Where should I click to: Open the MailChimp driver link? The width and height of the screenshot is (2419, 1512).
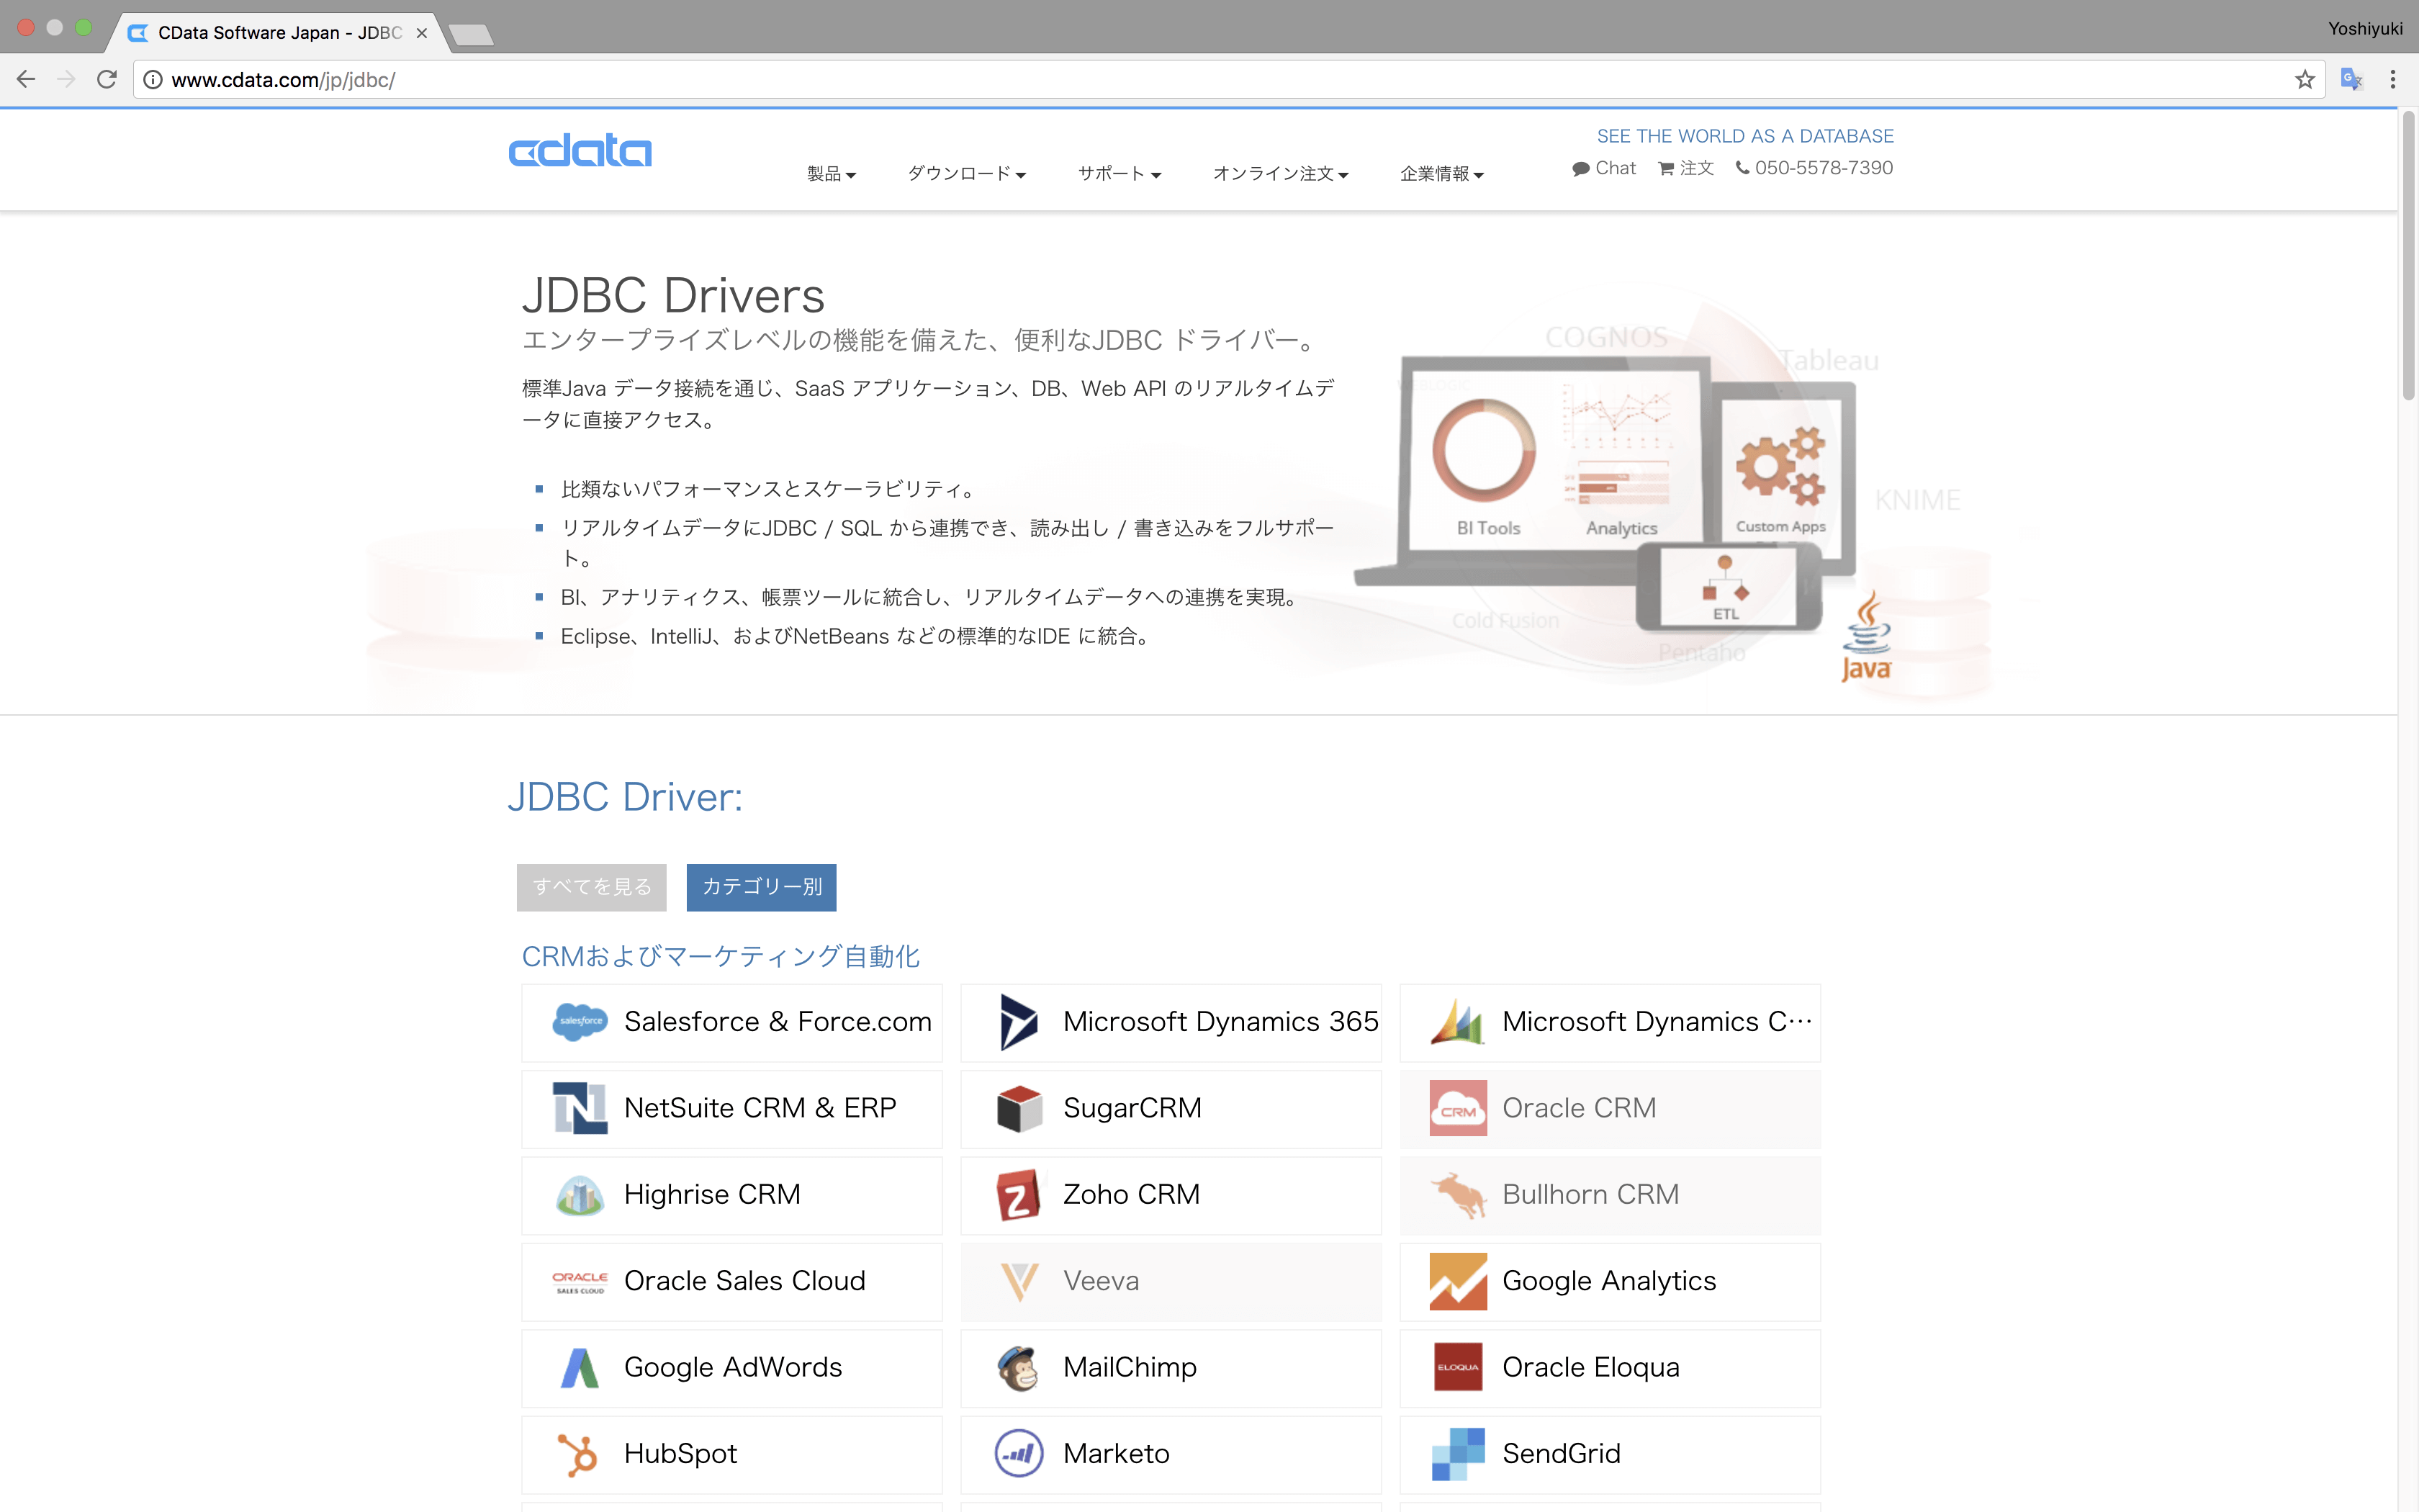point(1171,1367)
